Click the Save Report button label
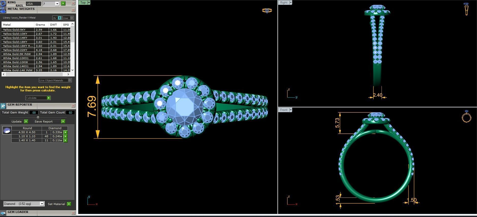The height and width of the screenshot is (217, 477). coord(43,122)
